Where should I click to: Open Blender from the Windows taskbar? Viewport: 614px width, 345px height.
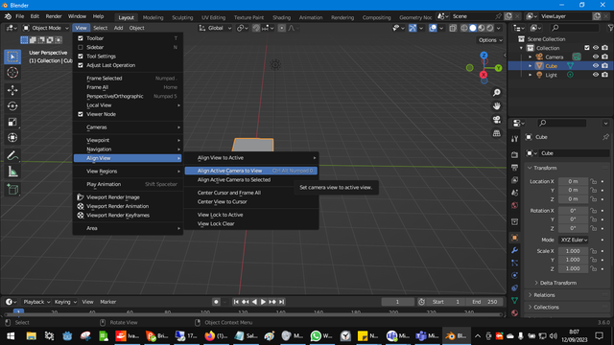click(456, 336)
